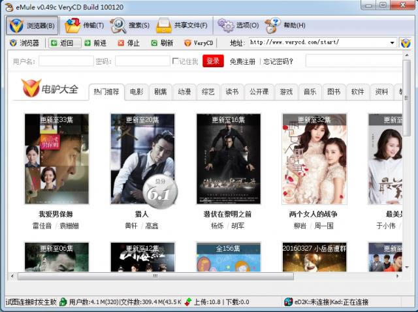
Task: Open the 传输(T) transfers view
Action: 84,25
